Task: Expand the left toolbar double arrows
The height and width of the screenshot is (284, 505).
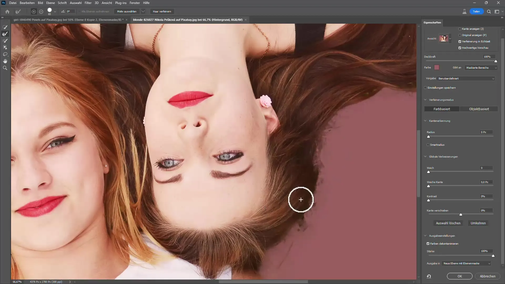Action: click(2, 18)
